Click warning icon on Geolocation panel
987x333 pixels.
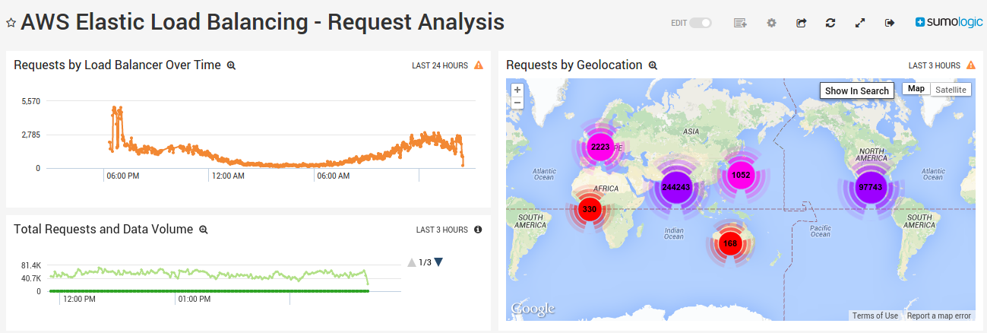click(x=970, y=65)
